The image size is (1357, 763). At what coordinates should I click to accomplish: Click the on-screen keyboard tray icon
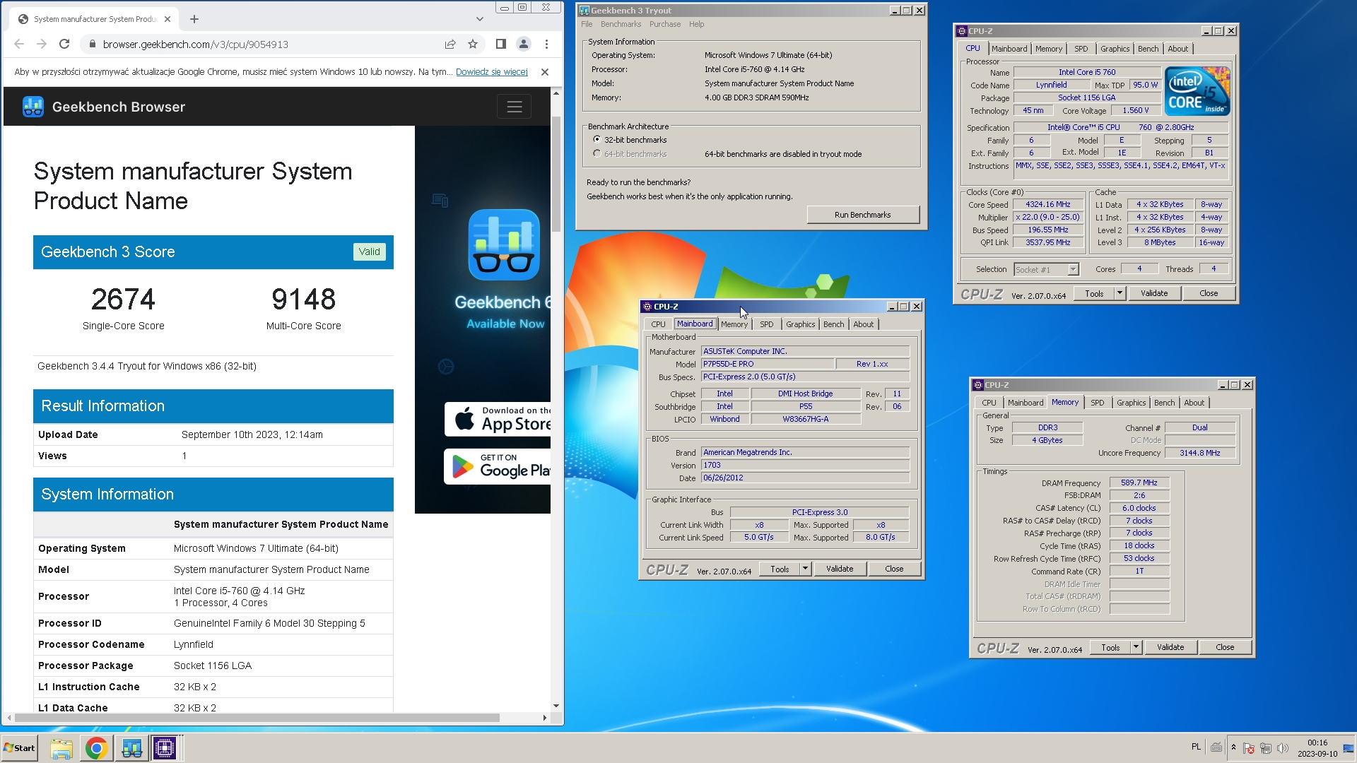tap(1216, 747)
